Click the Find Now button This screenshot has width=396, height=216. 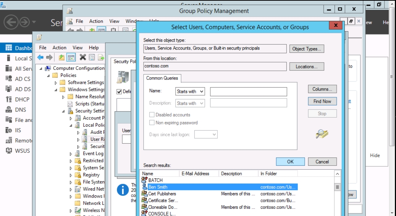pyautogui.click(x=322, y=101)
